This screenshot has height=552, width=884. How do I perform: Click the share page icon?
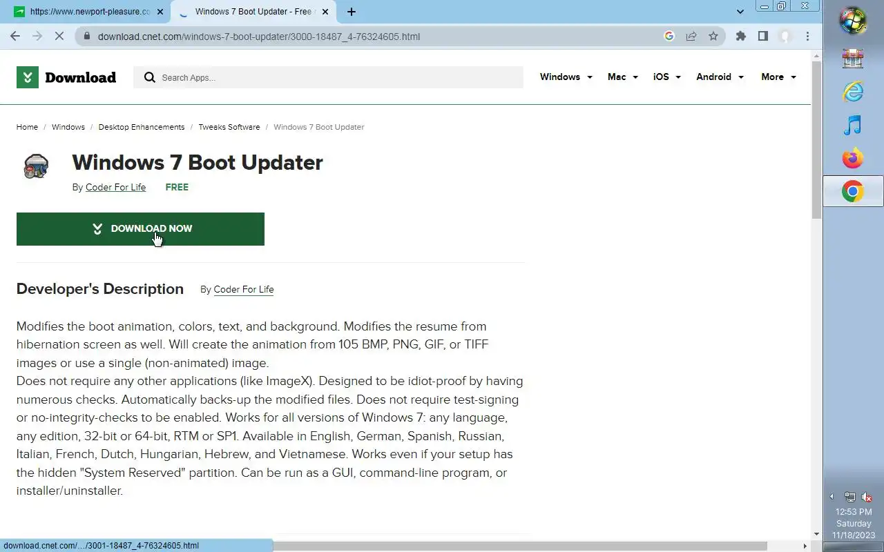tap(691, 37)
